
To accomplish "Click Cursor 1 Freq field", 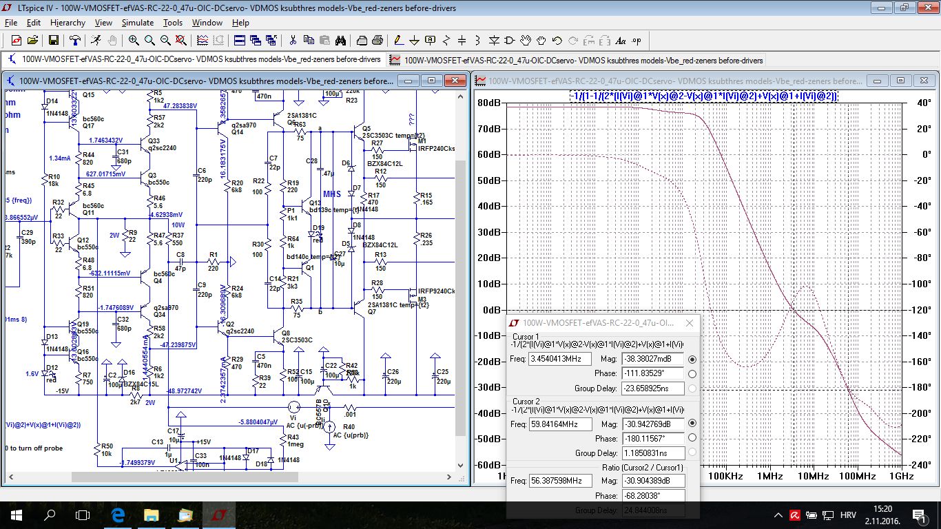I will (x=559, y=359).
